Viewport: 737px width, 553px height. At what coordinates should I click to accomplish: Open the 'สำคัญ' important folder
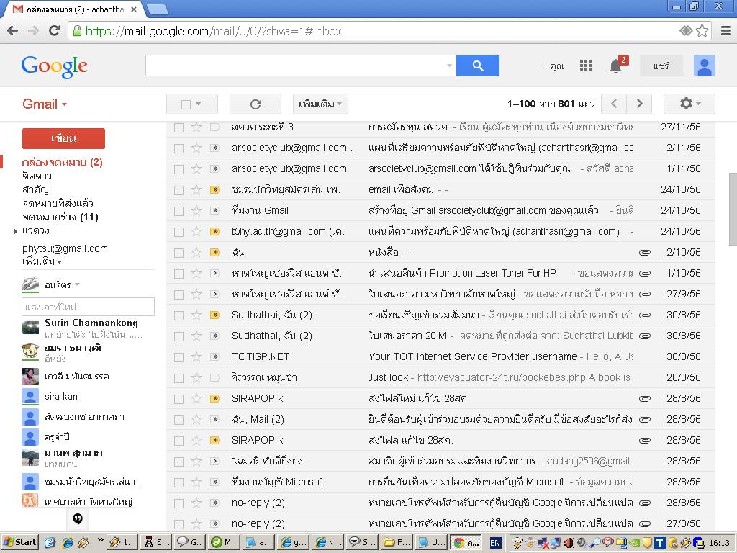(35, 189)
